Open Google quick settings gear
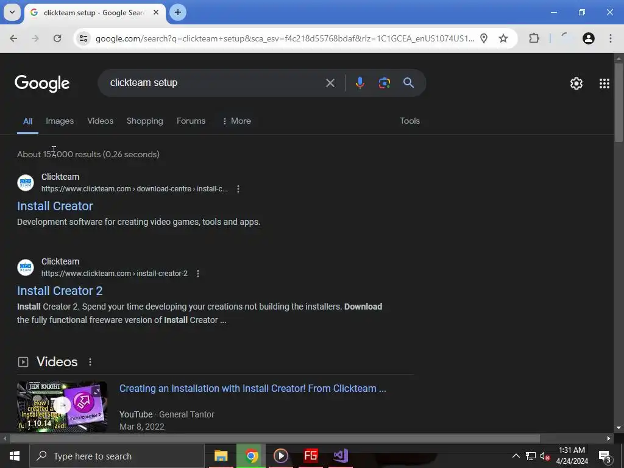624x468 pixels. click(x=576, y=83)
